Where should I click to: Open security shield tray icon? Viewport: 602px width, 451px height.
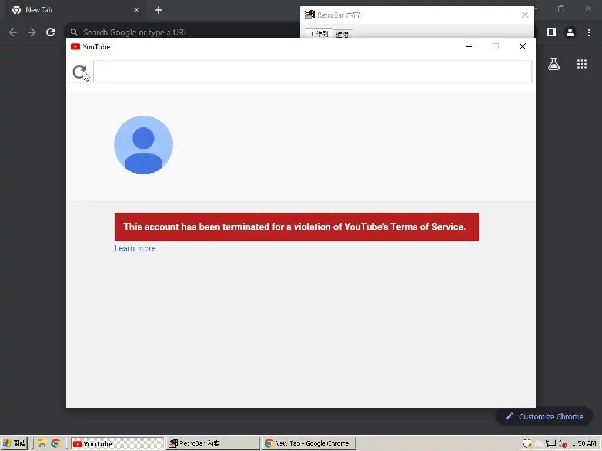pos(527,444)
